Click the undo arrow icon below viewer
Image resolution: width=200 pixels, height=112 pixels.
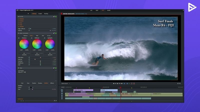[178, 84]
